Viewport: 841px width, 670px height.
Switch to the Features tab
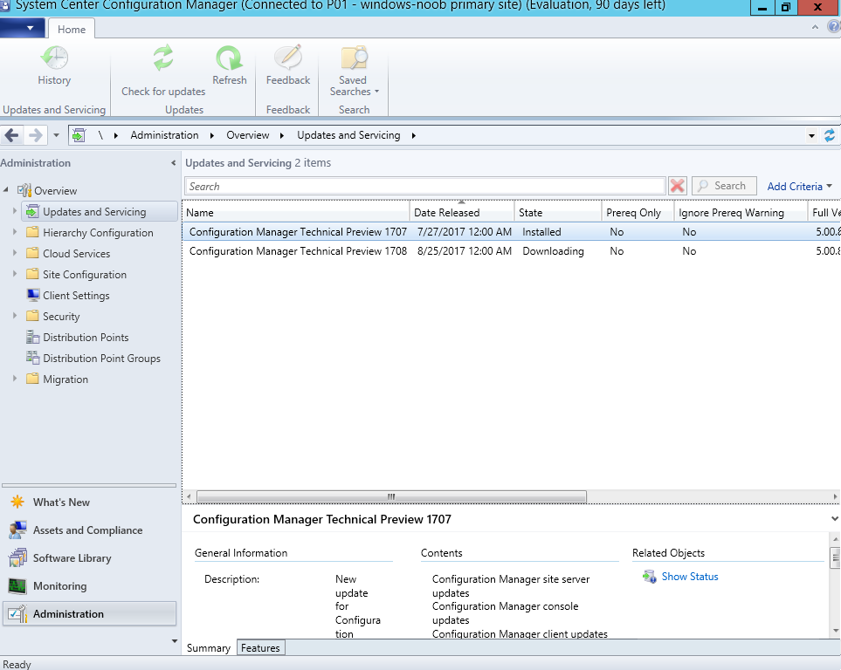pyautogui.click(x=260, y=647)
